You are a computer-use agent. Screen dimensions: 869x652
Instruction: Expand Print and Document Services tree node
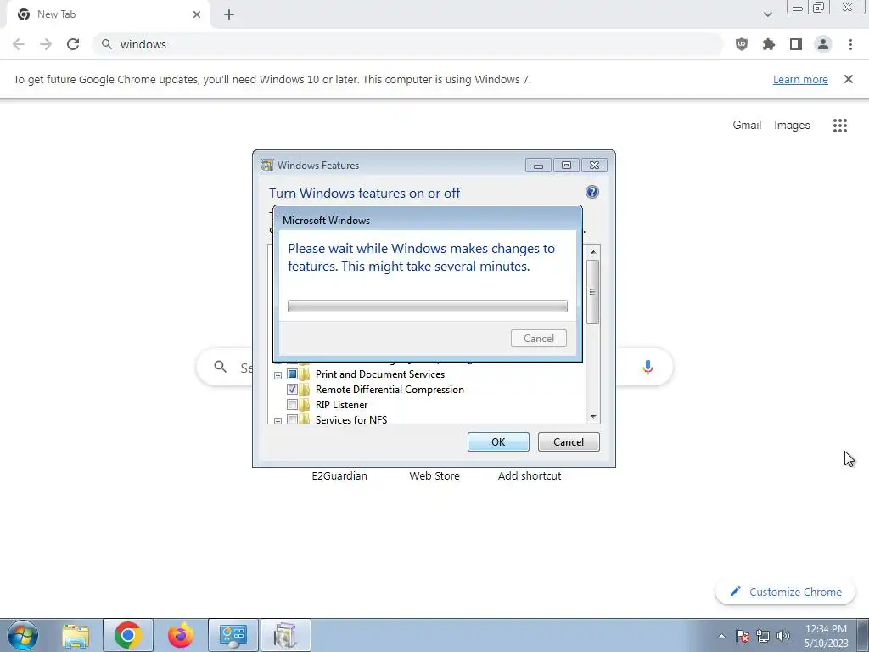coord(278,375)
